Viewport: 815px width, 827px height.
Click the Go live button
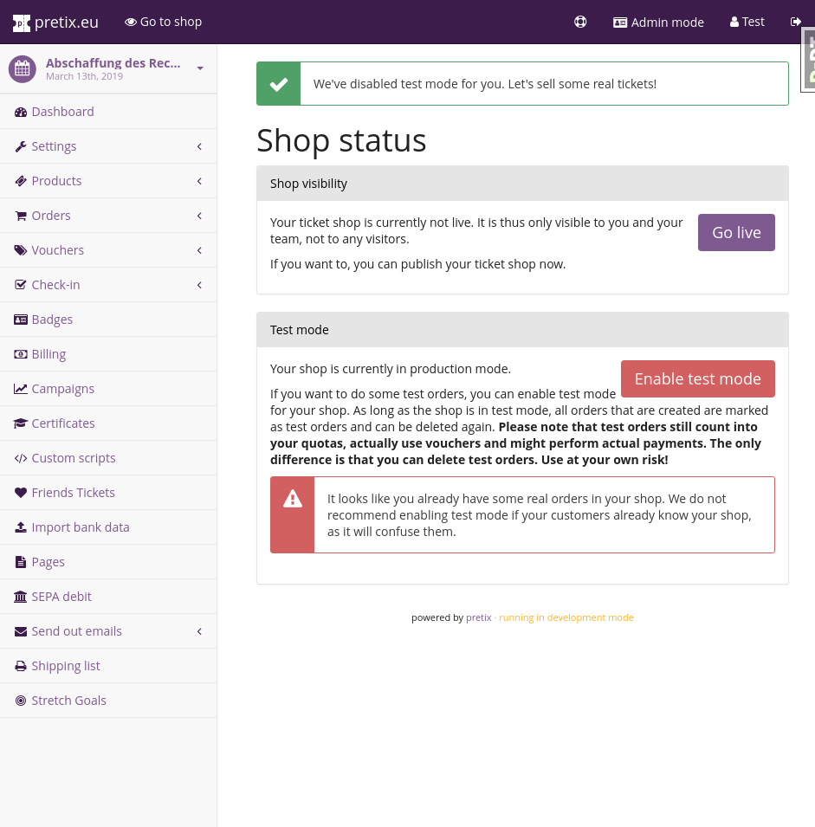[x=736, y=233]
